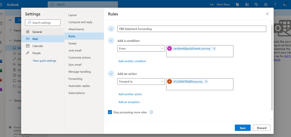The image size is (291, 137).
Task: Expand the Favorites folder chevron
Action: (x=11, y=30)
